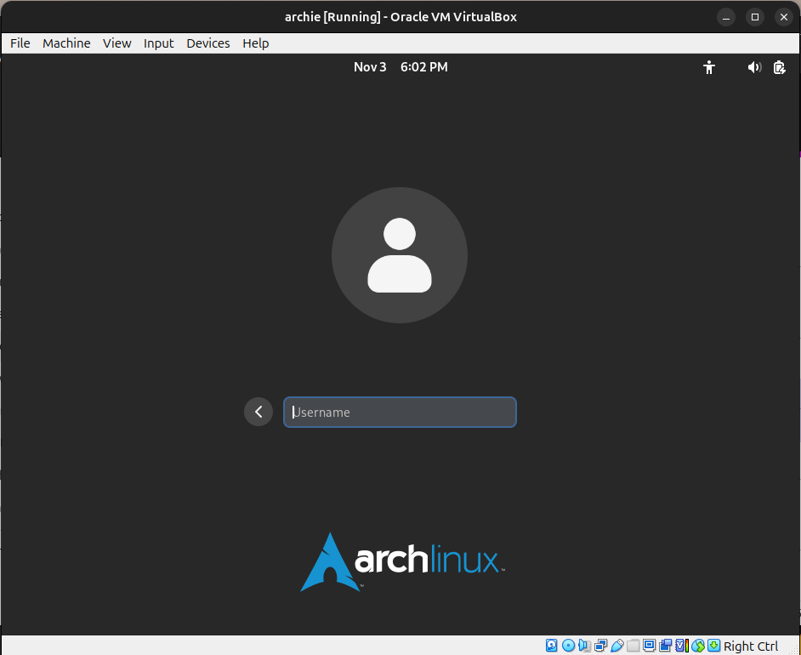Open the audio indicator in VirtualBox status bar
Screen dimensions: 801x655
tap(584, 646)
